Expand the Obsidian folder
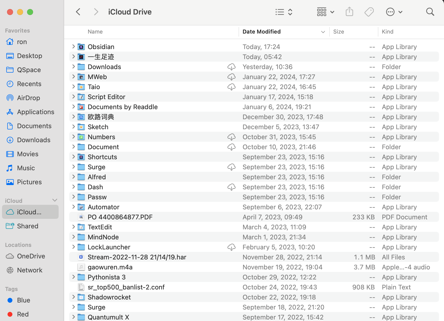The width and height of the screenshot is (444, 321). pos(73,47)
